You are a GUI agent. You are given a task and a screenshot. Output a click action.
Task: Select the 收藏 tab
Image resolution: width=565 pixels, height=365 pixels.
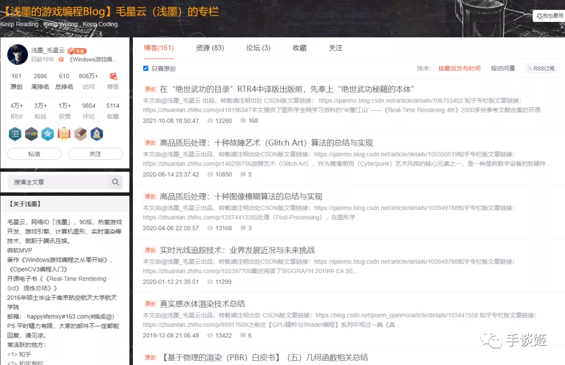(x=300, y=48)
